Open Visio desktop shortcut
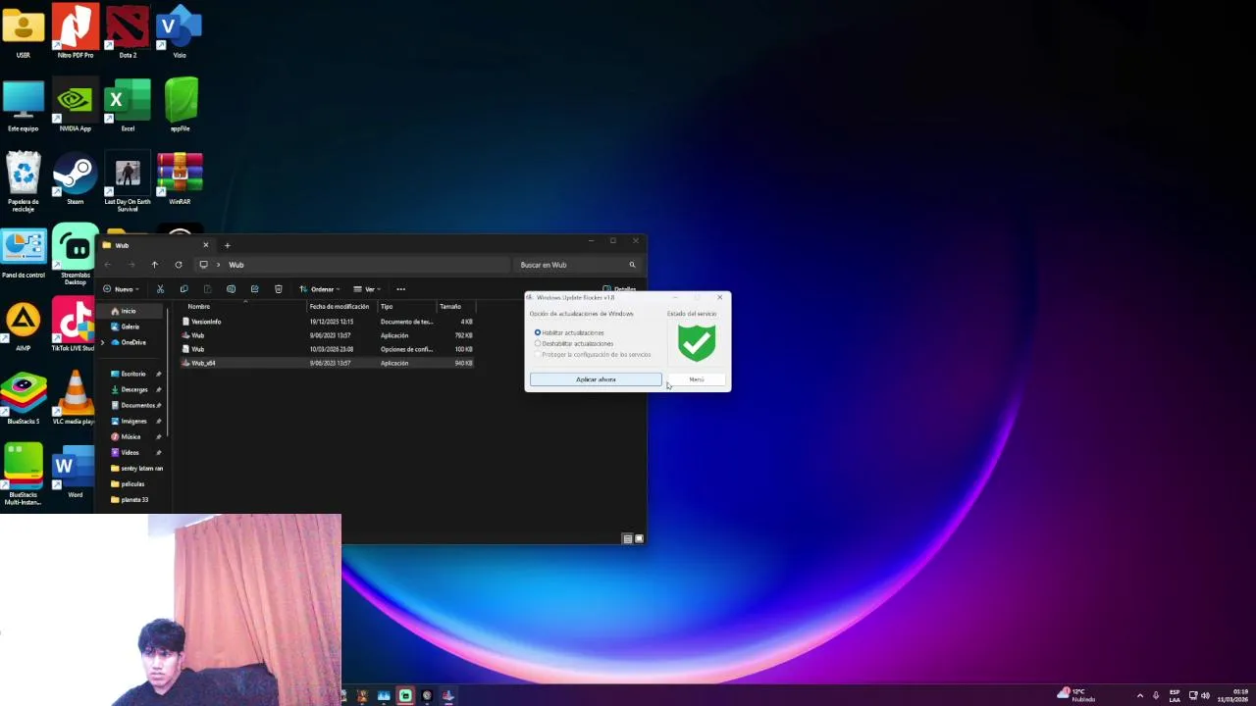The image size is (1256, 706). (180, 30)
